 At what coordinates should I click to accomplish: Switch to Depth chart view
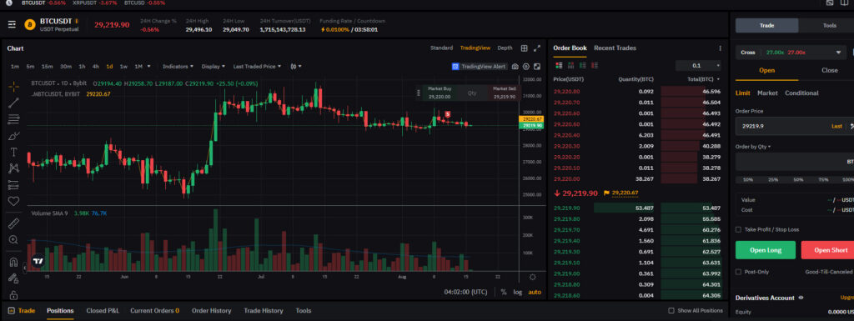click(x=505, y=48)
